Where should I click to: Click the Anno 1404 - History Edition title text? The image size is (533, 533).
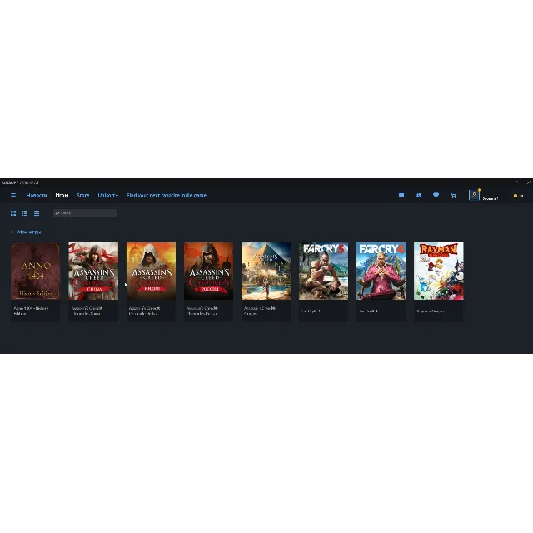31,311
